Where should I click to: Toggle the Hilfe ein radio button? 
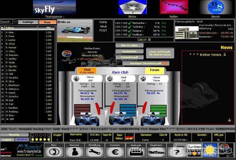coord(59,22)
